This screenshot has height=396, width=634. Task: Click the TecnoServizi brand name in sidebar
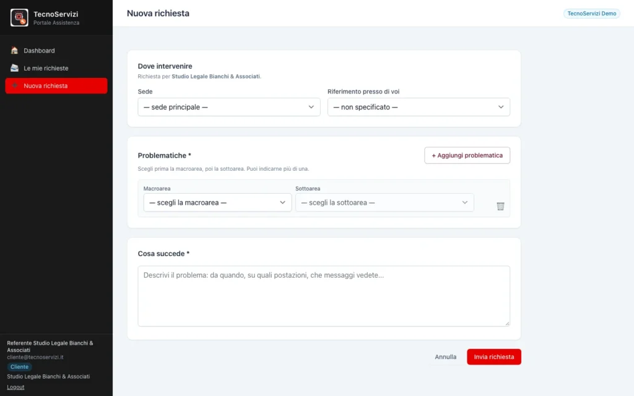tap(56, 14)
